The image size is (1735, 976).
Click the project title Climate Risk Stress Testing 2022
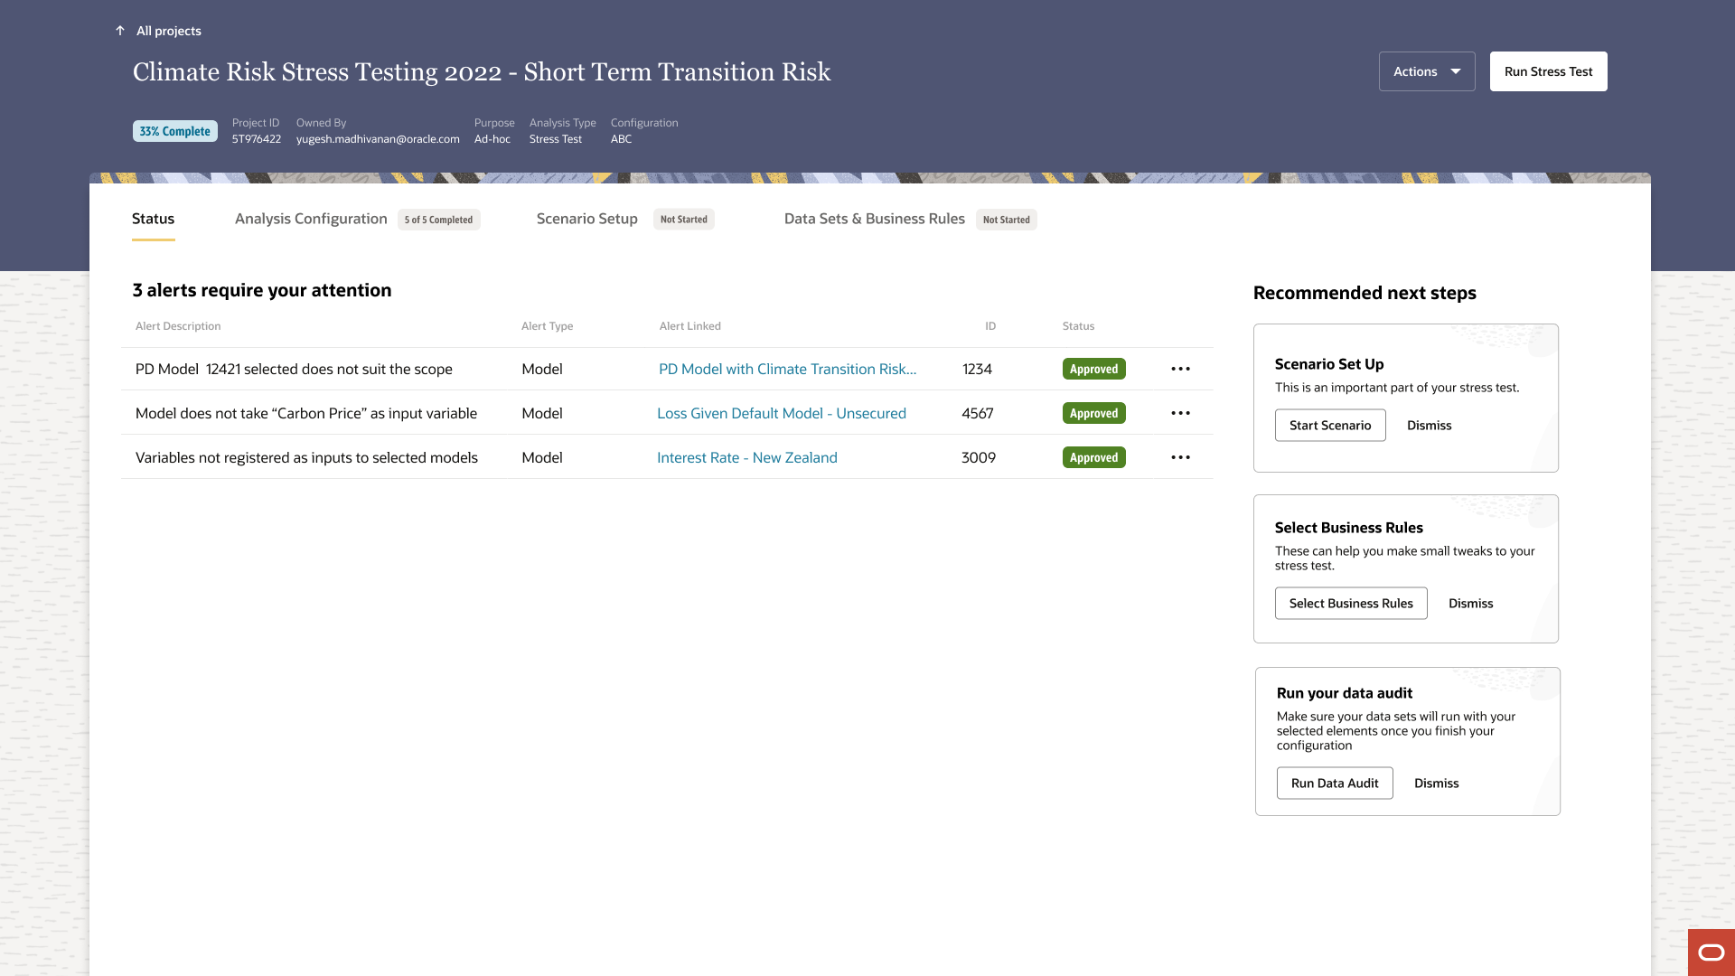pos(482,72)
